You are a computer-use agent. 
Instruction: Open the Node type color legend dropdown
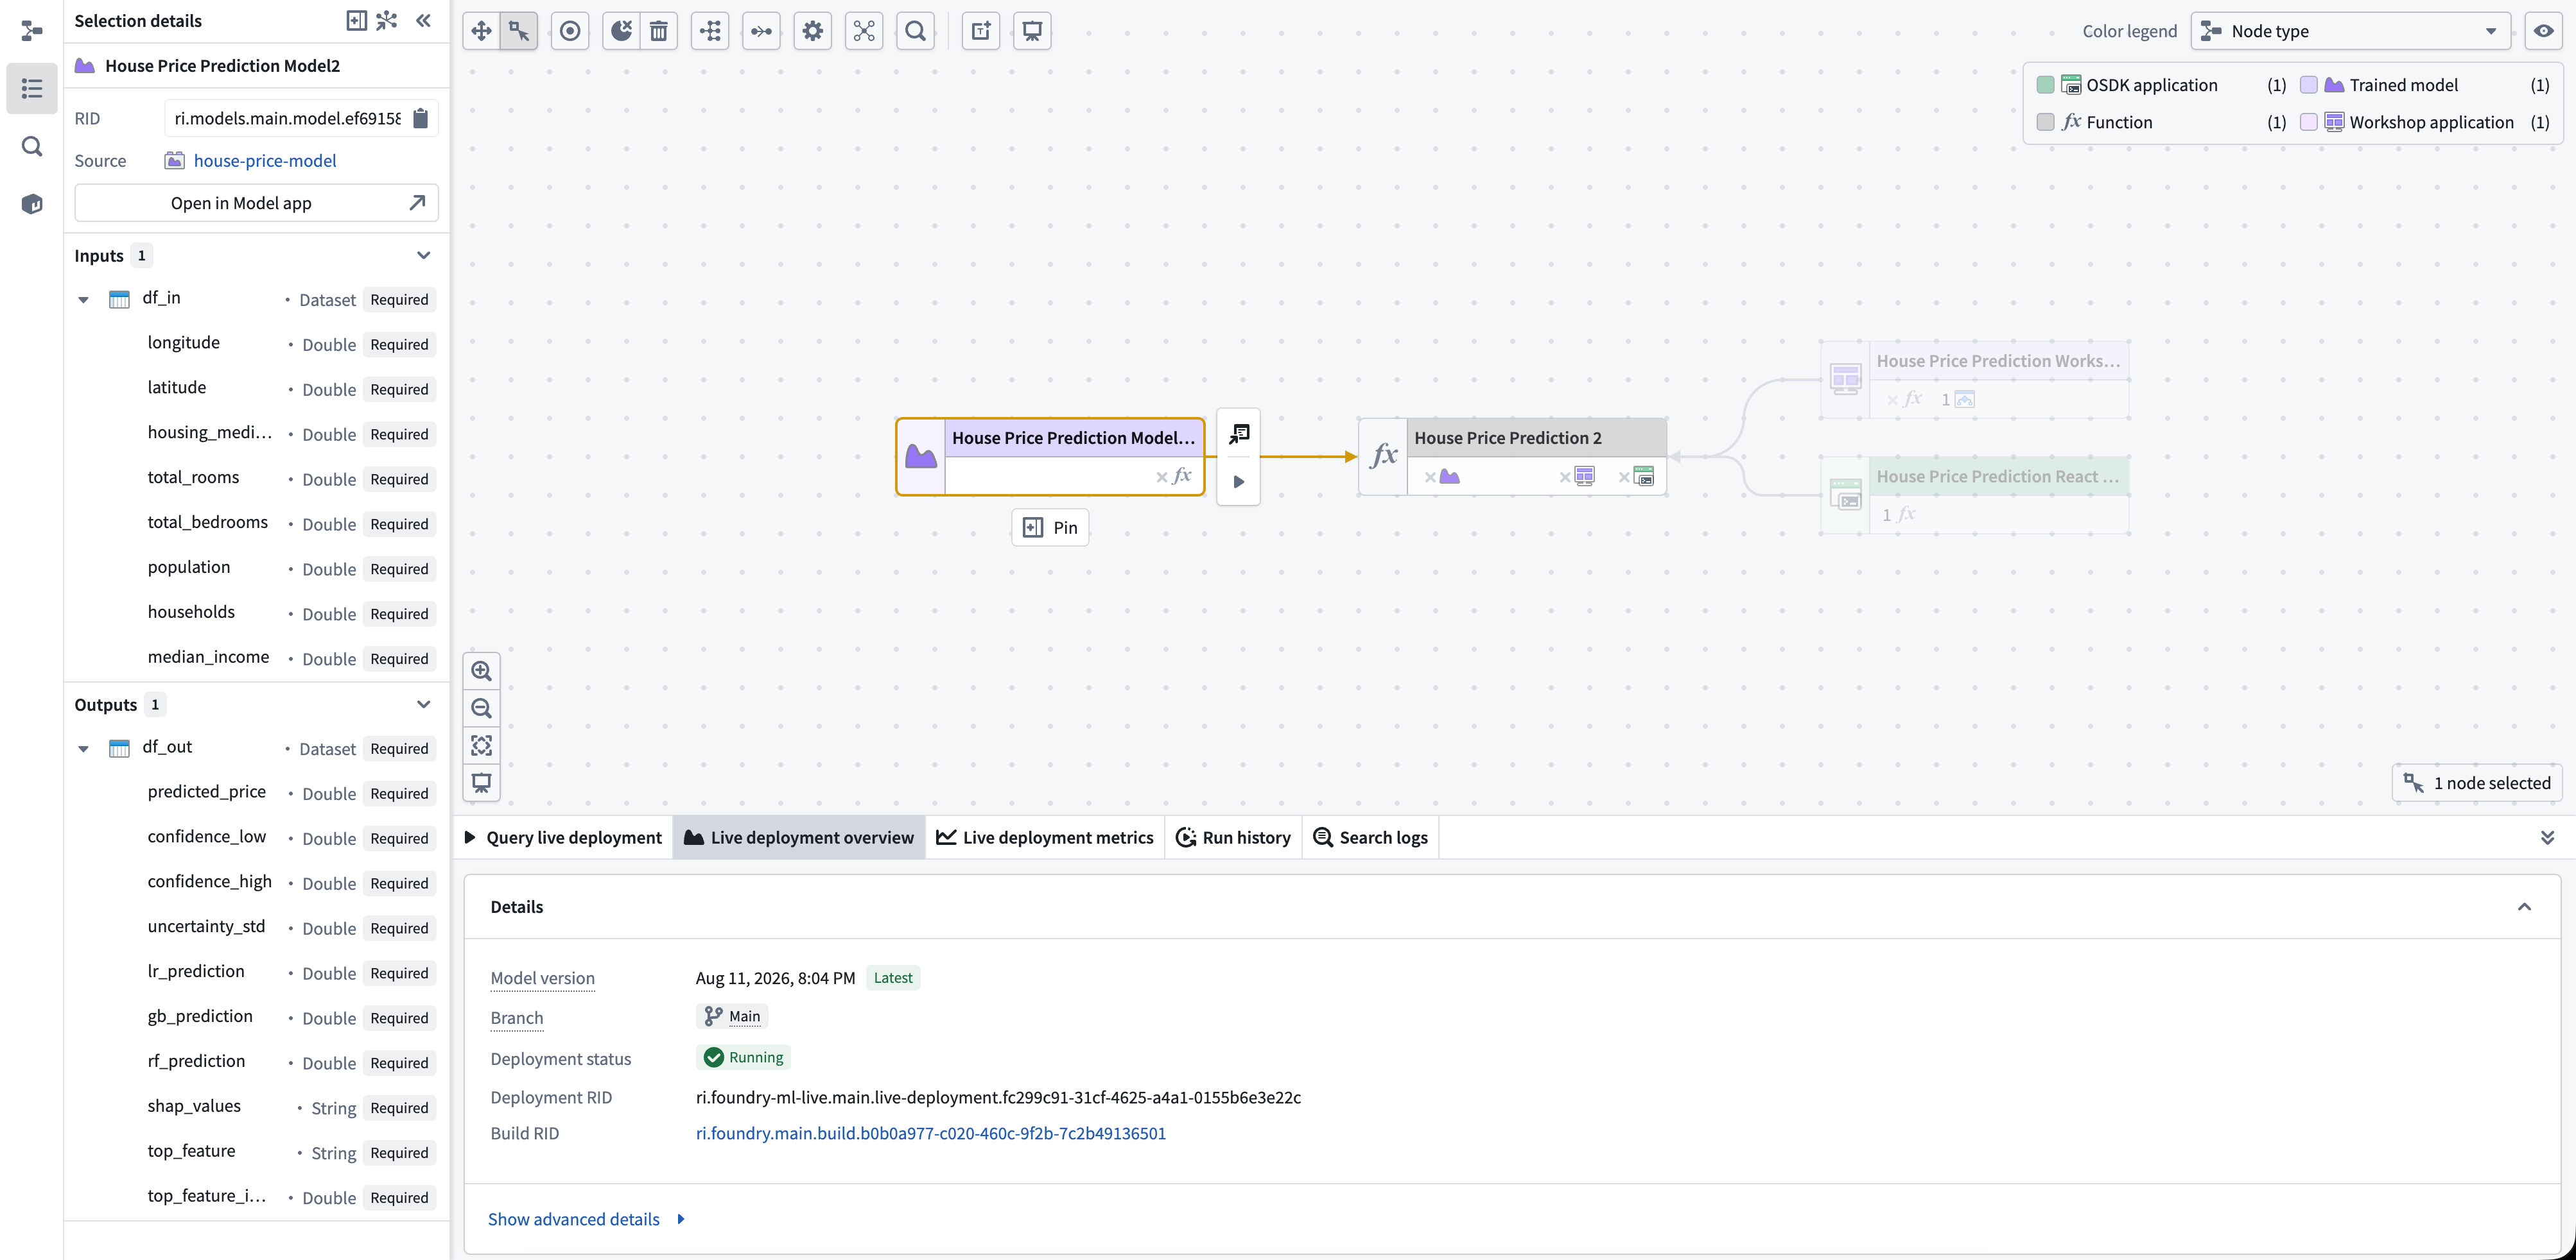pyautogui.click(x=2351, y=31)
